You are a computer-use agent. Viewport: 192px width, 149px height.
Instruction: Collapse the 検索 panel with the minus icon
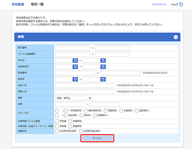(176, 37)
